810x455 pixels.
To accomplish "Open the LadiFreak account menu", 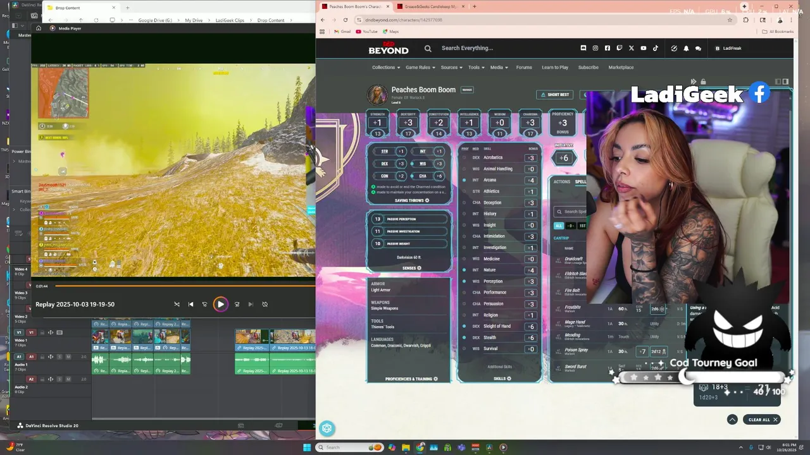I will (x=728, y=48).
